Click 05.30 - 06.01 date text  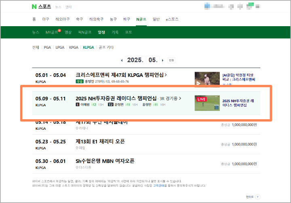pos(51,162)
